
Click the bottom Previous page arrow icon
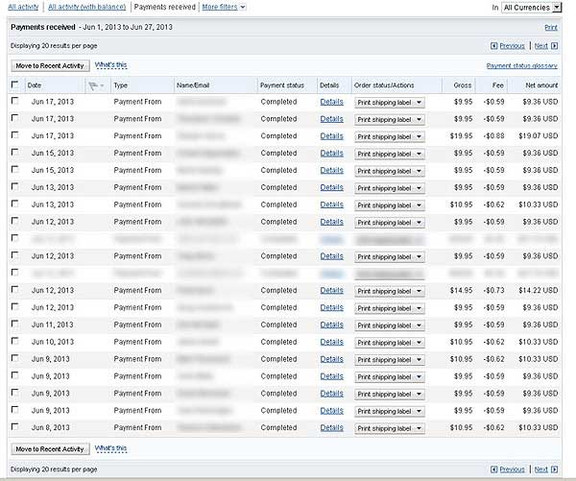pyautogui.click(x=493, y=469)
